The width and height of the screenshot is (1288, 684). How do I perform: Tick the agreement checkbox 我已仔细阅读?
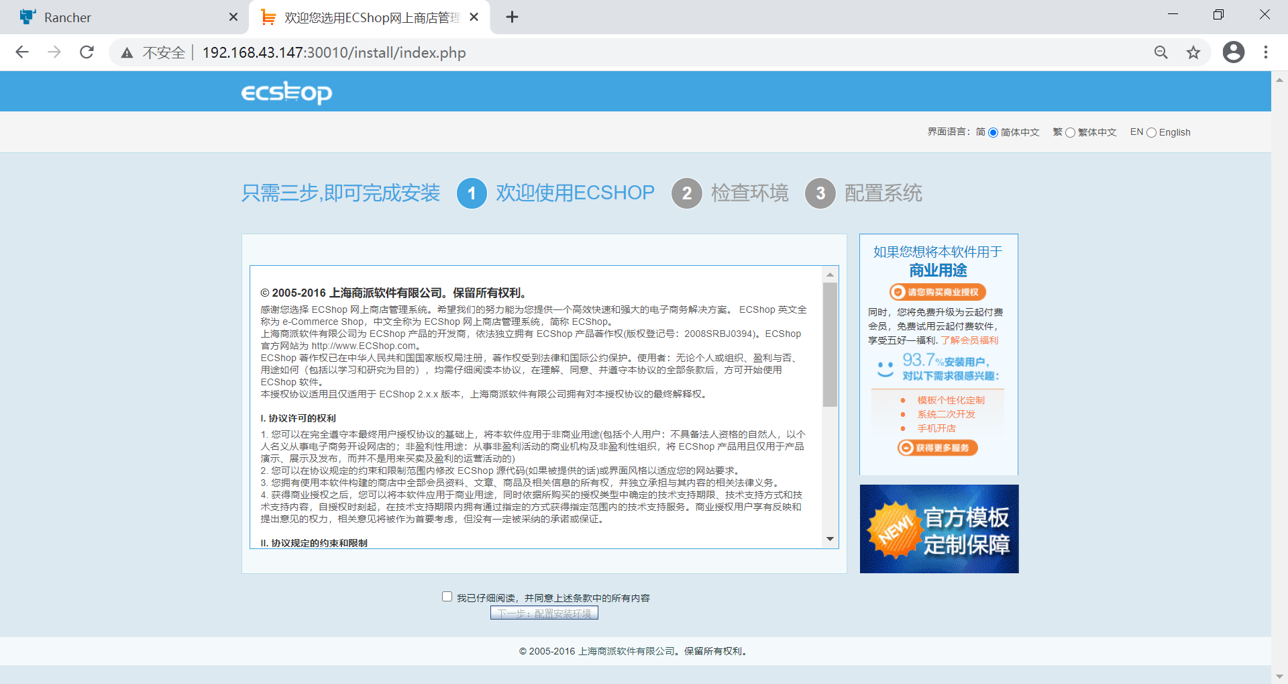point(447,597)
